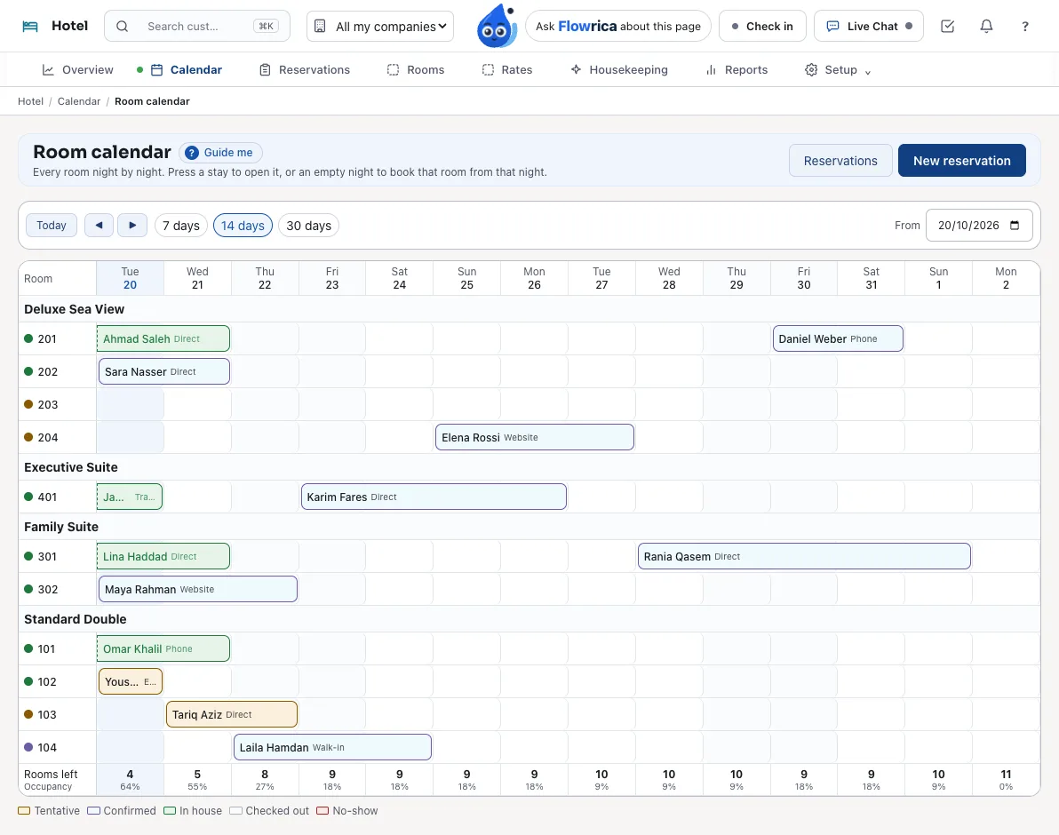The height and width of the screenshot is (835, 1059).
Task: Go to the Housekeeping tab
Action: click(x=618, y=69)
